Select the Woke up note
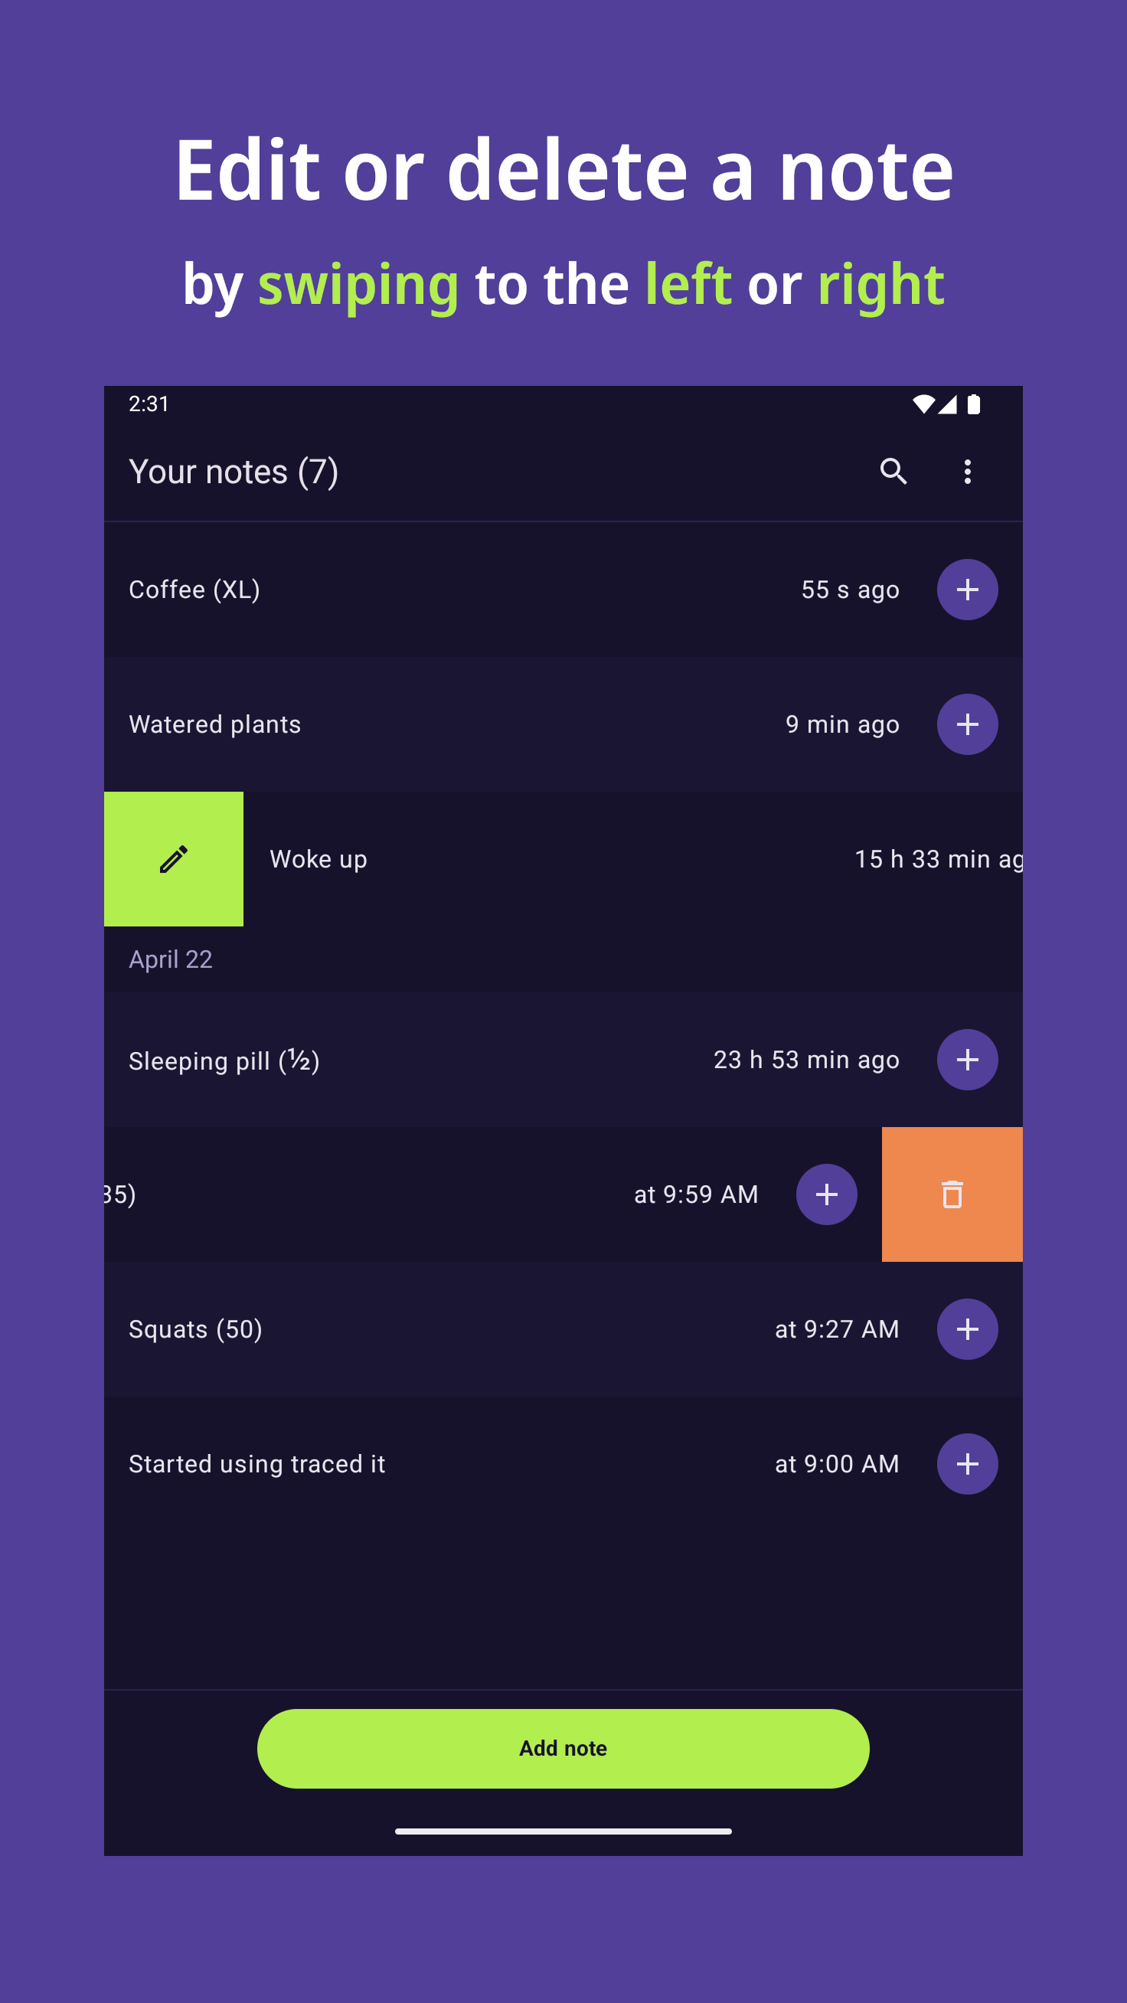1127x2003 pixels. click(x=319, y=859)
